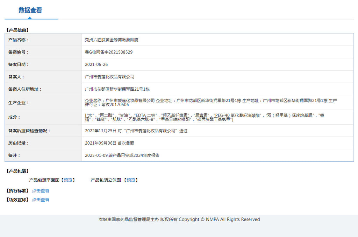The height and width of the screenshot is (237, 358).
Task: Click 点击查看 next to 执行标准
Action: click(x=41, y=191)
